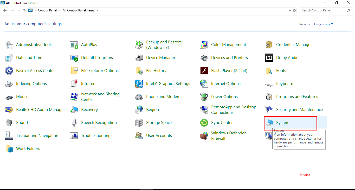Open the Date and Time icon

tap(9, 58)
